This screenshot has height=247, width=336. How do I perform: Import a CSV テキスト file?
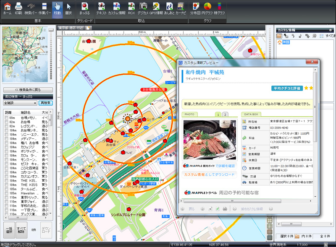101,8
